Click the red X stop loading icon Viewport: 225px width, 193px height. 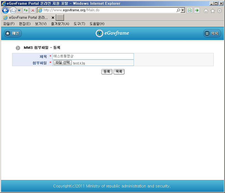(33, 10)
